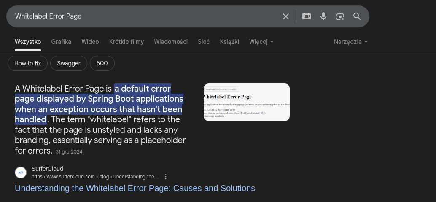Apply the Swagger suggestion chip
This screenshot has width=436, height=202.
(x=69, y=63)
